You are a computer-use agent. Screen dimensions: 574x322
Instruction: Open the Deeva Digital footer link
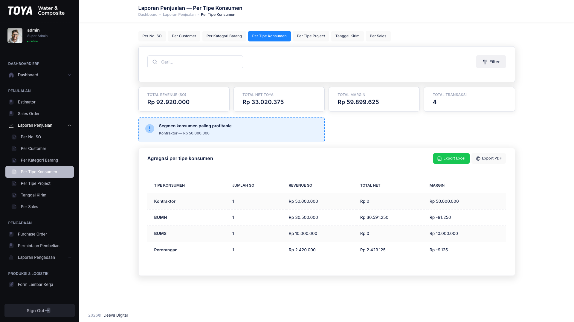(115, 315)
